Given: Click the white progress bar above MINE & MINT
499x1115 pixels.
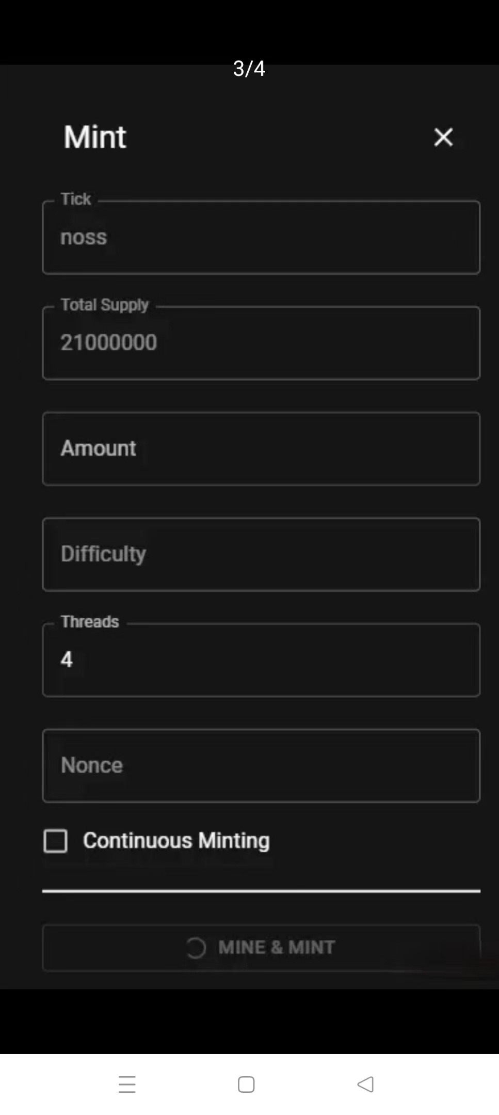Looking at the screenshot, I should [261, 891].
